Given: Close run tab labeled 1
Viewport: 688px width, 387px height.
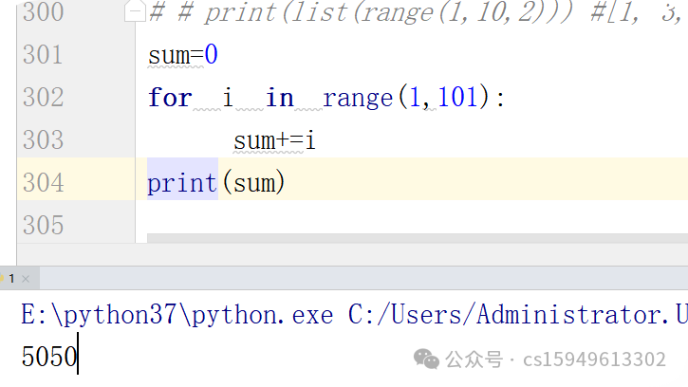Looking at the screenshot, I should pyautogui.click(x=26, y=279).
